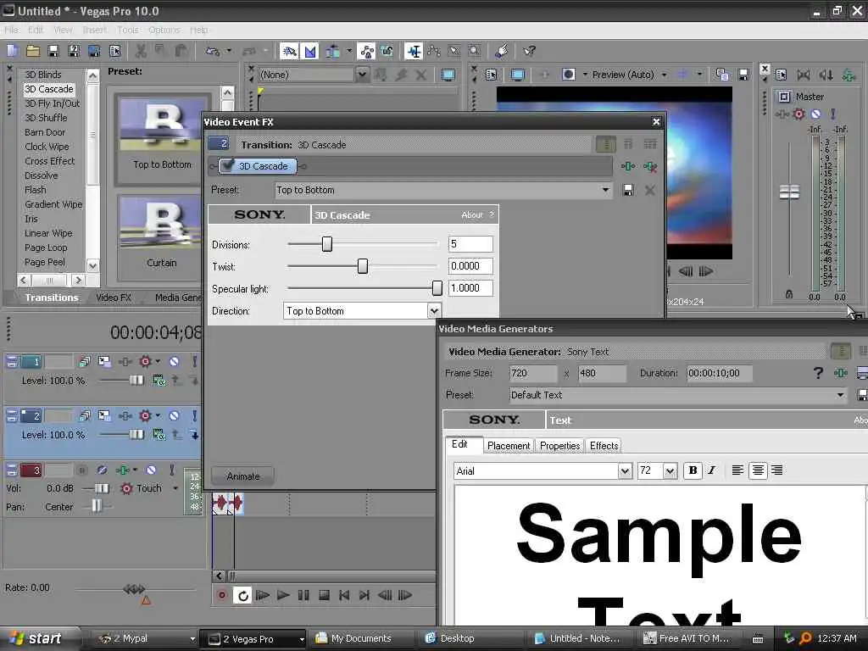Click the Specular light slider handle
The height and width of the screenshot is (651, 868).
tap(437, 288)
